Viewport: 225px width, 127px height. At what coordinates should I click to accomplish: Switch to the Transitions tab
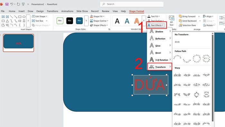tap(52, 11)
